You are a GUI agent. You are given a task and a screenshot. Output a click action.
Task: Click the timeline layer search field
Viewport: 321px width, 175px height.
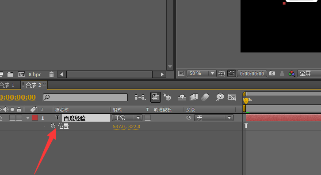tap(85, 97)
